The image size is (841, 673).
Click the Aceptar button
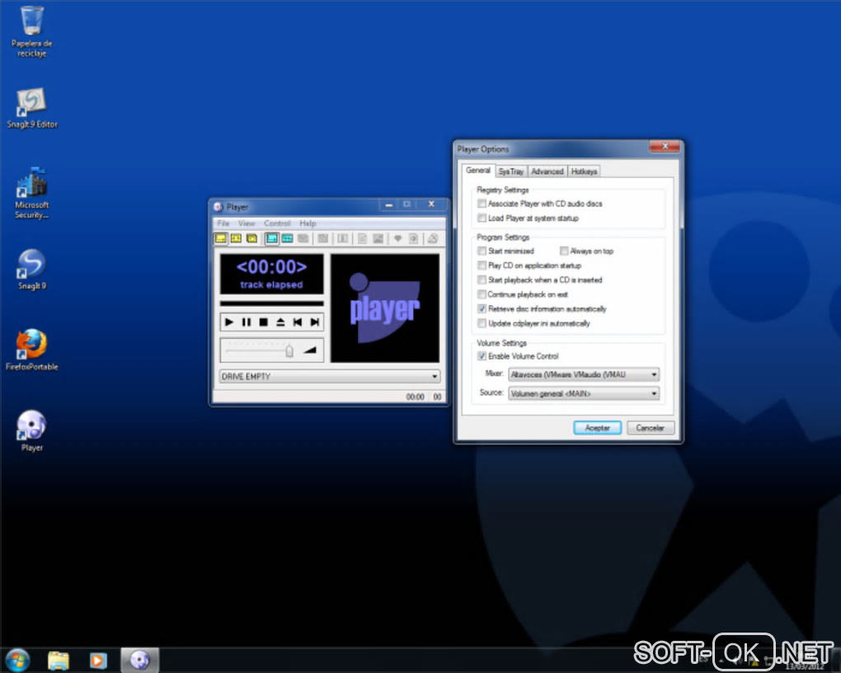click(598, 428)
